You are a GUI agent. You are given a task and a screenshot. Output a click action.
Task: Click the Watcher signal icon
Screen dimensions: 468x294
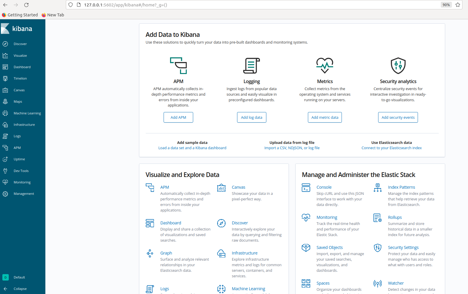378,283
